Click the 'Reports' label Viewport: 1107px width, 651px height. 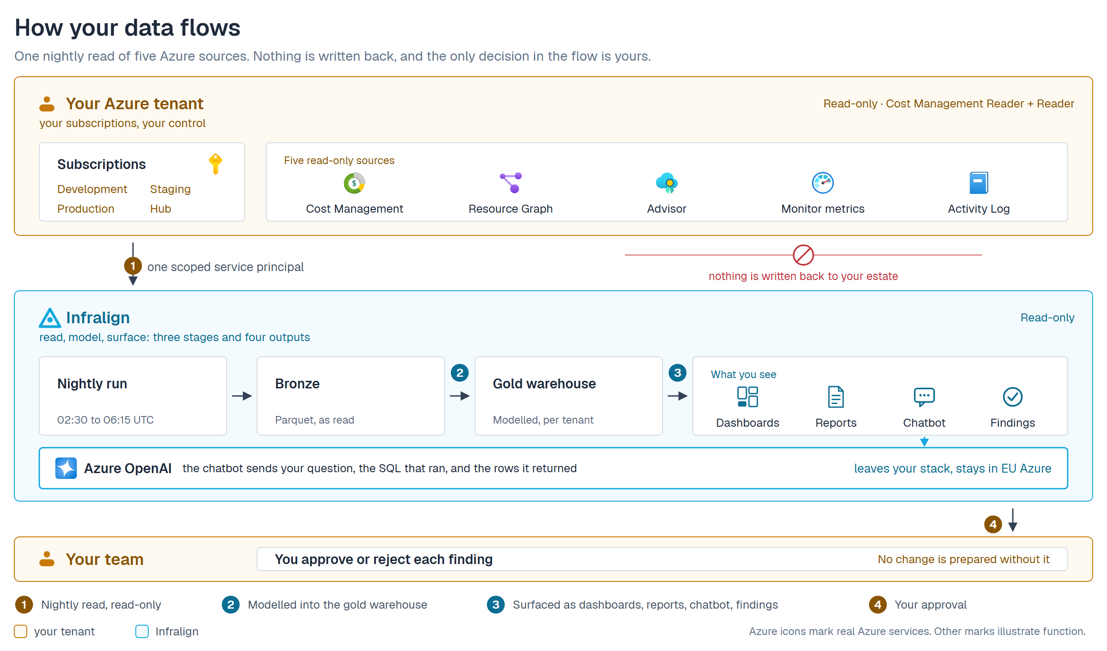tap(836, 423)
